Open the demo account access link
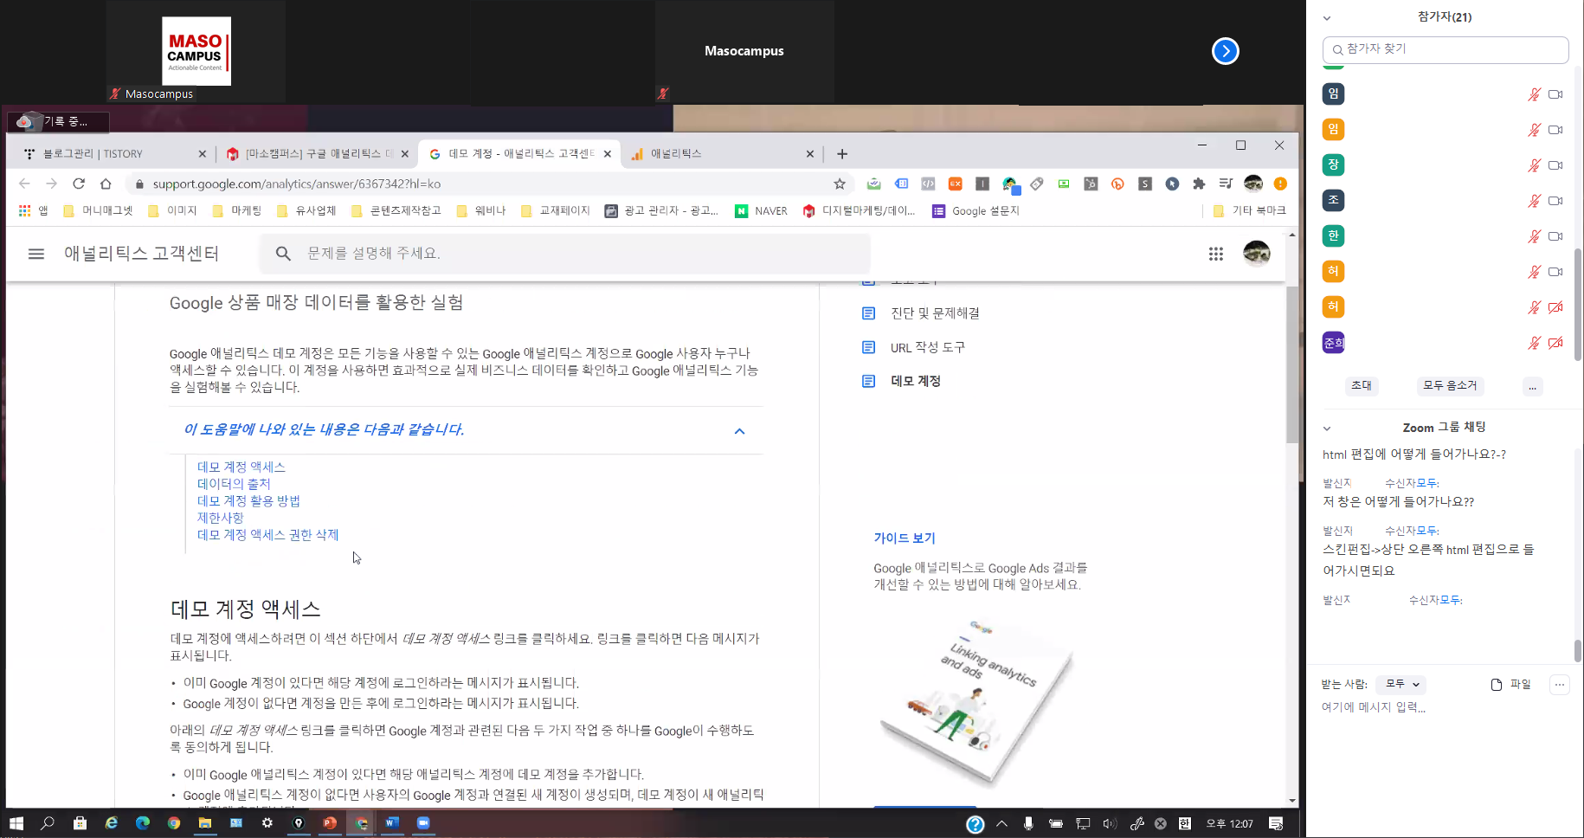This screenshot has width=1584, height=838. coord(241,467)
